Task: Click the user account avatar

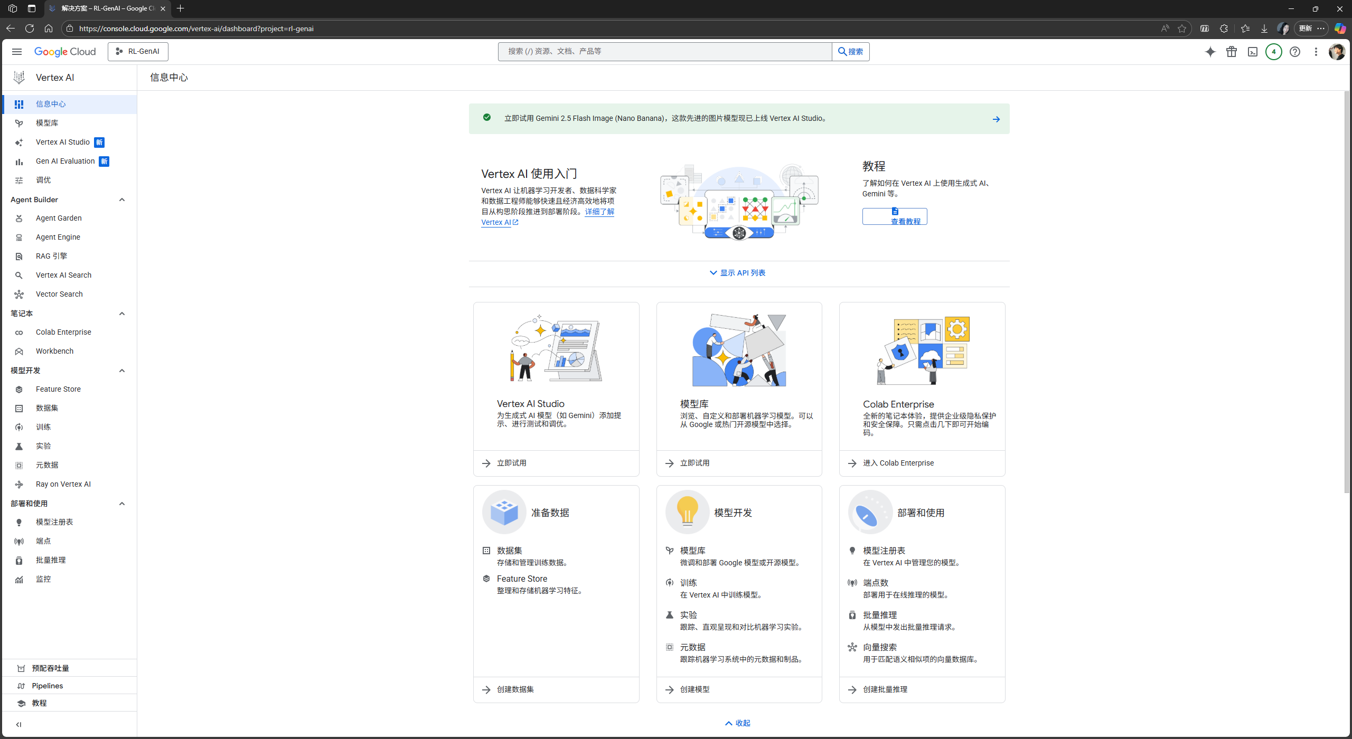Action: click(1337, 52)
